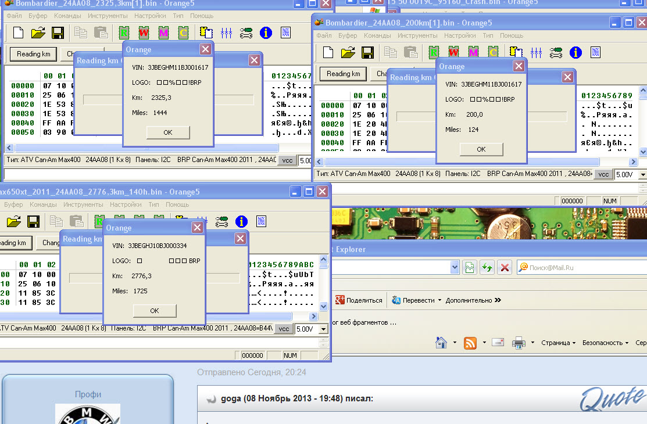Open Страница dropdown in Explorer
The width and height of the screenshot is (647, 424).
[x=558, y=343]
